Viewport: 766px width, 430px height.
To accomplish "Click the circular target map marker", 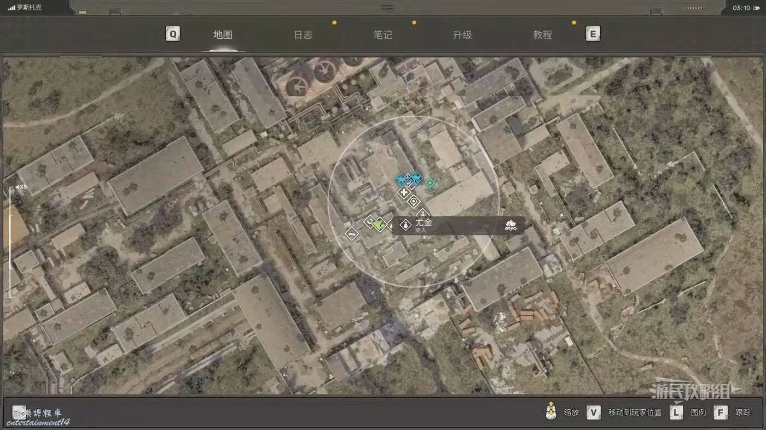I will click(414, 202).
